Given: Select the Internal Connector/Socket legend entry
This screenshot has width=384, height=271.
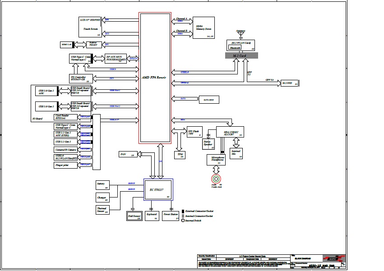Looking at the screenshot, I should pyautogui.click(x=197, y=216).
